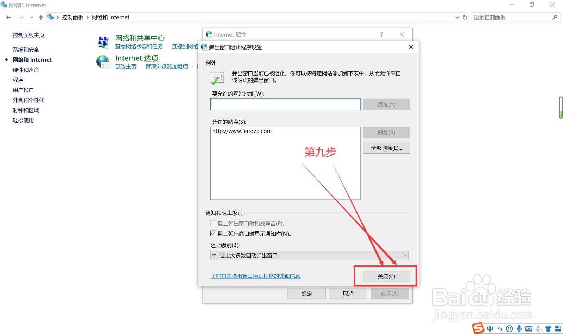The image size is (563, 334).
Task: Click the pop-up blocker dialog title bar icon
Action: [x=204, y=47]
